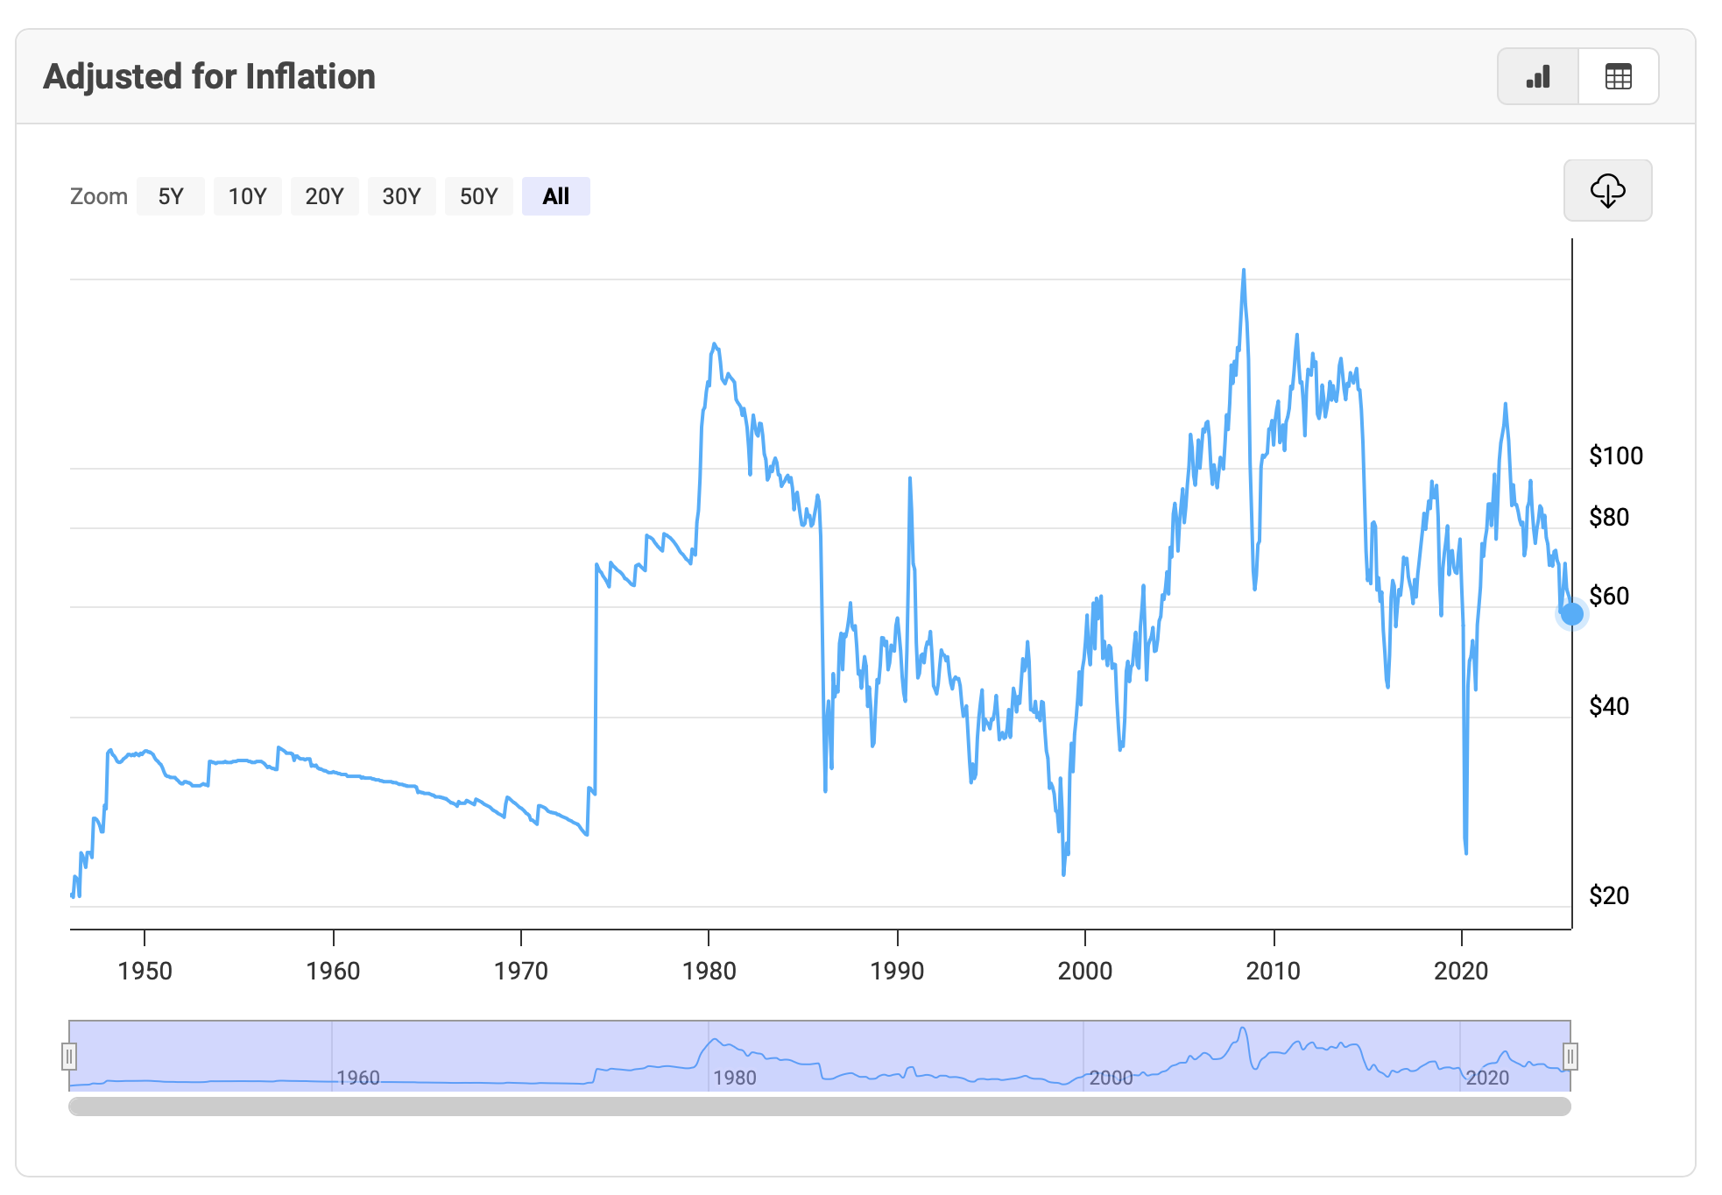Choose the 30Y zoom range
The width and height of the screenshot is (1722, 1195).
pyautogui.click(x=401, y=196)
